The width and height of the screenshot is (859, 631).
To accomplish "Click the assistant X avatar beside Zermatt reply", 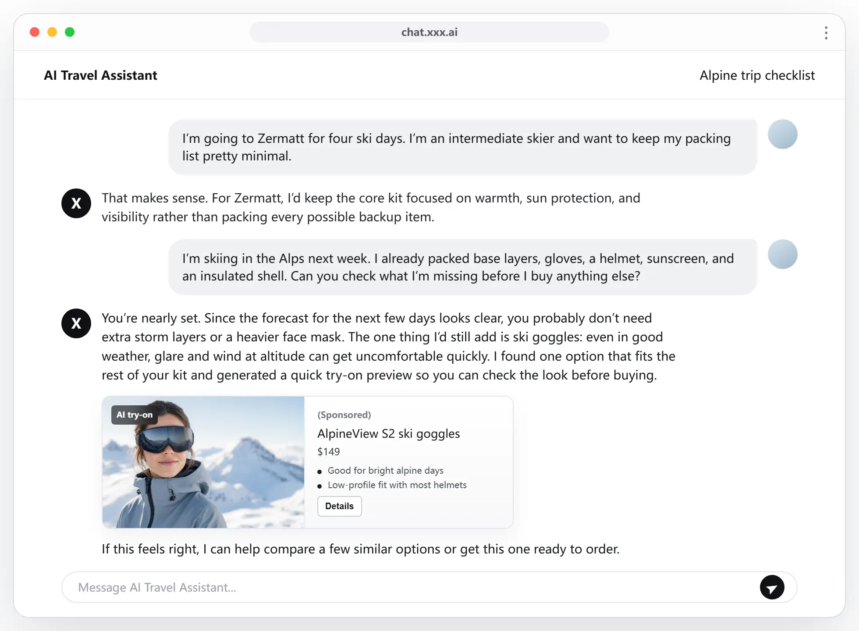I will (x=76, y=203).
